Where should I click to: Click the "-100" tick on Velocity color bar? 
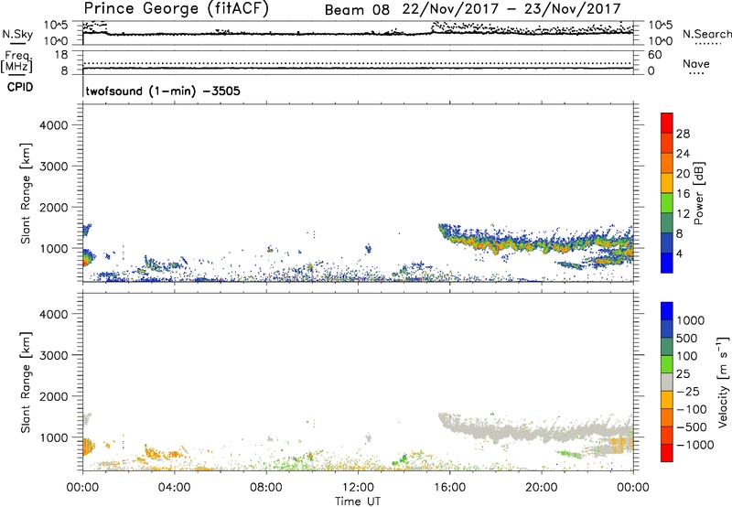[692, 409]
